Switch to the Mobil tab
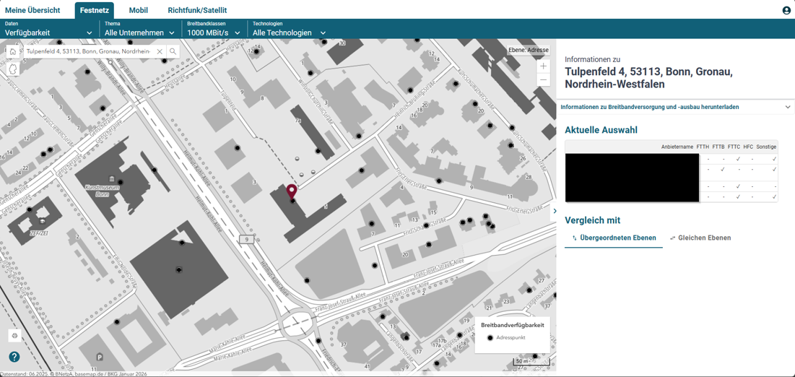This screenshot has width=795, height=377. click(x=138, y=10)
